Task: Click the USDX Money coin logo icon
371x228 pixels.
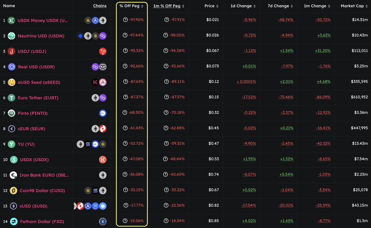Action: click(11, 20)
